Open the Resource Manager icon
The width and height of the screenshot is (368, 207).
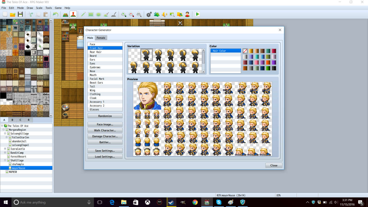coord(179,14)
